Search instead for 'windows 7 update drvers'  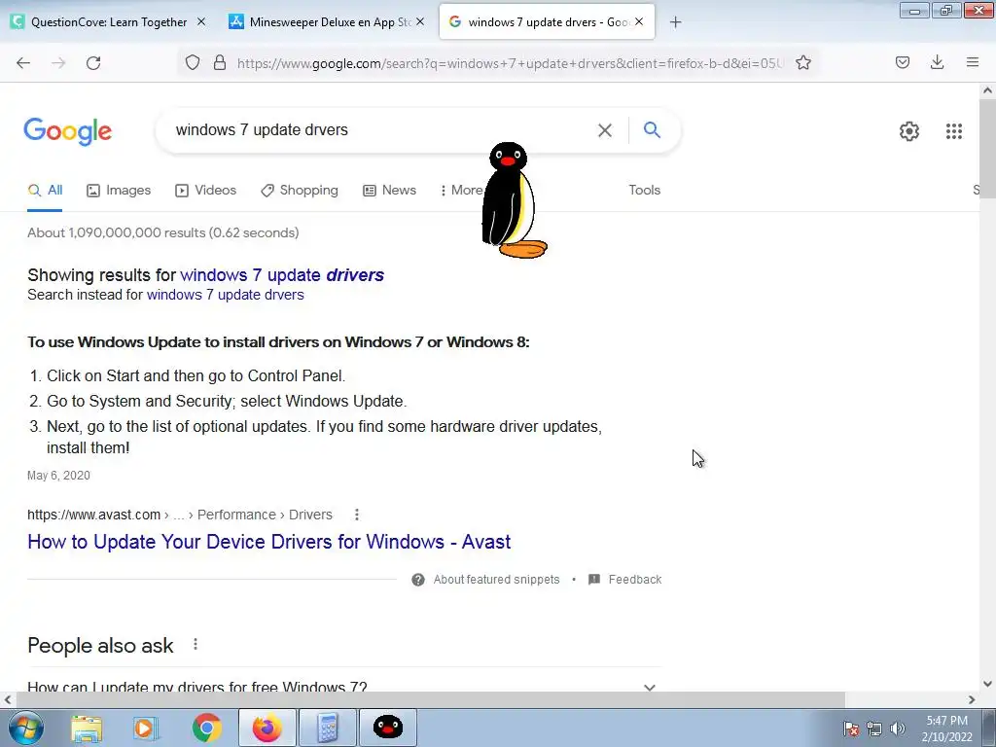[x=226, y=295]
